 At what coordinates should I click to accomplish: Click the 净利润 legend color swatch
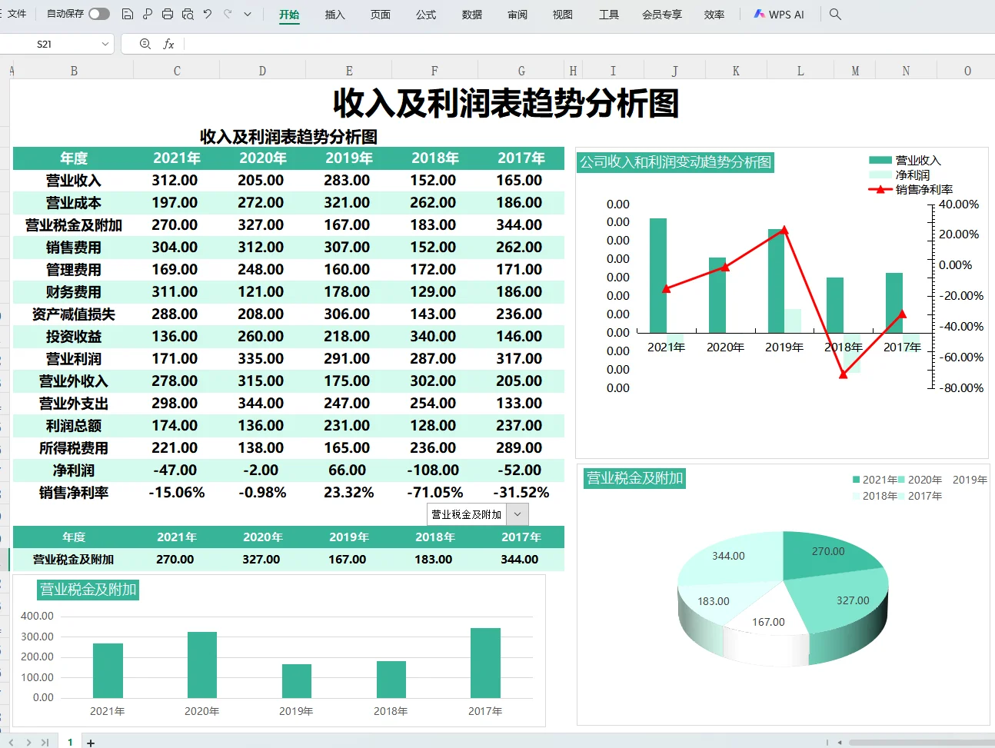(880, 175)
